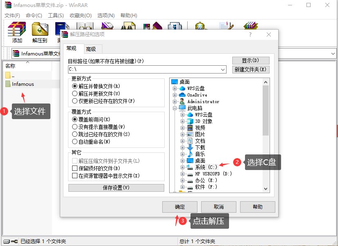Confirm extraction with the 确定 button
338x246 pixels.
click(180, 207)
